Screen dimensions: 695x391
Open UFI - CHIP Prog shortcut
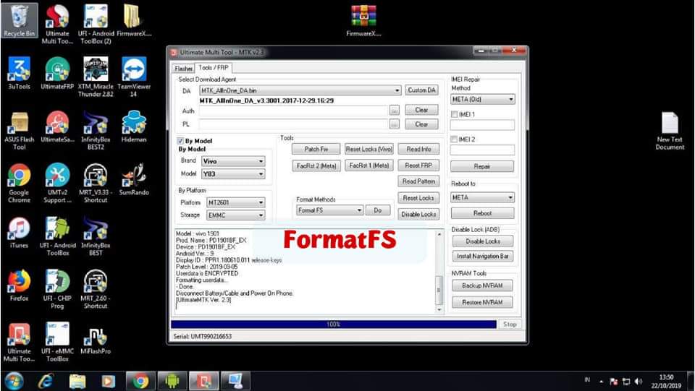57,289
